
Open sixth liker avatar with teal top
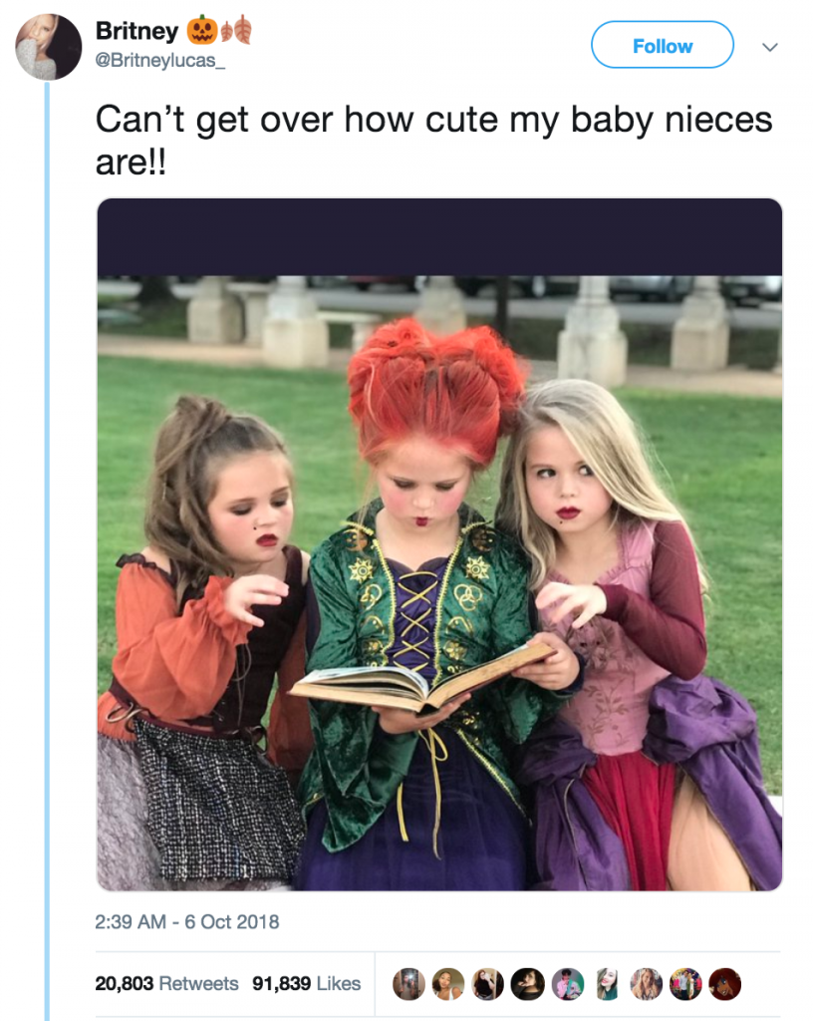(607, 984)
